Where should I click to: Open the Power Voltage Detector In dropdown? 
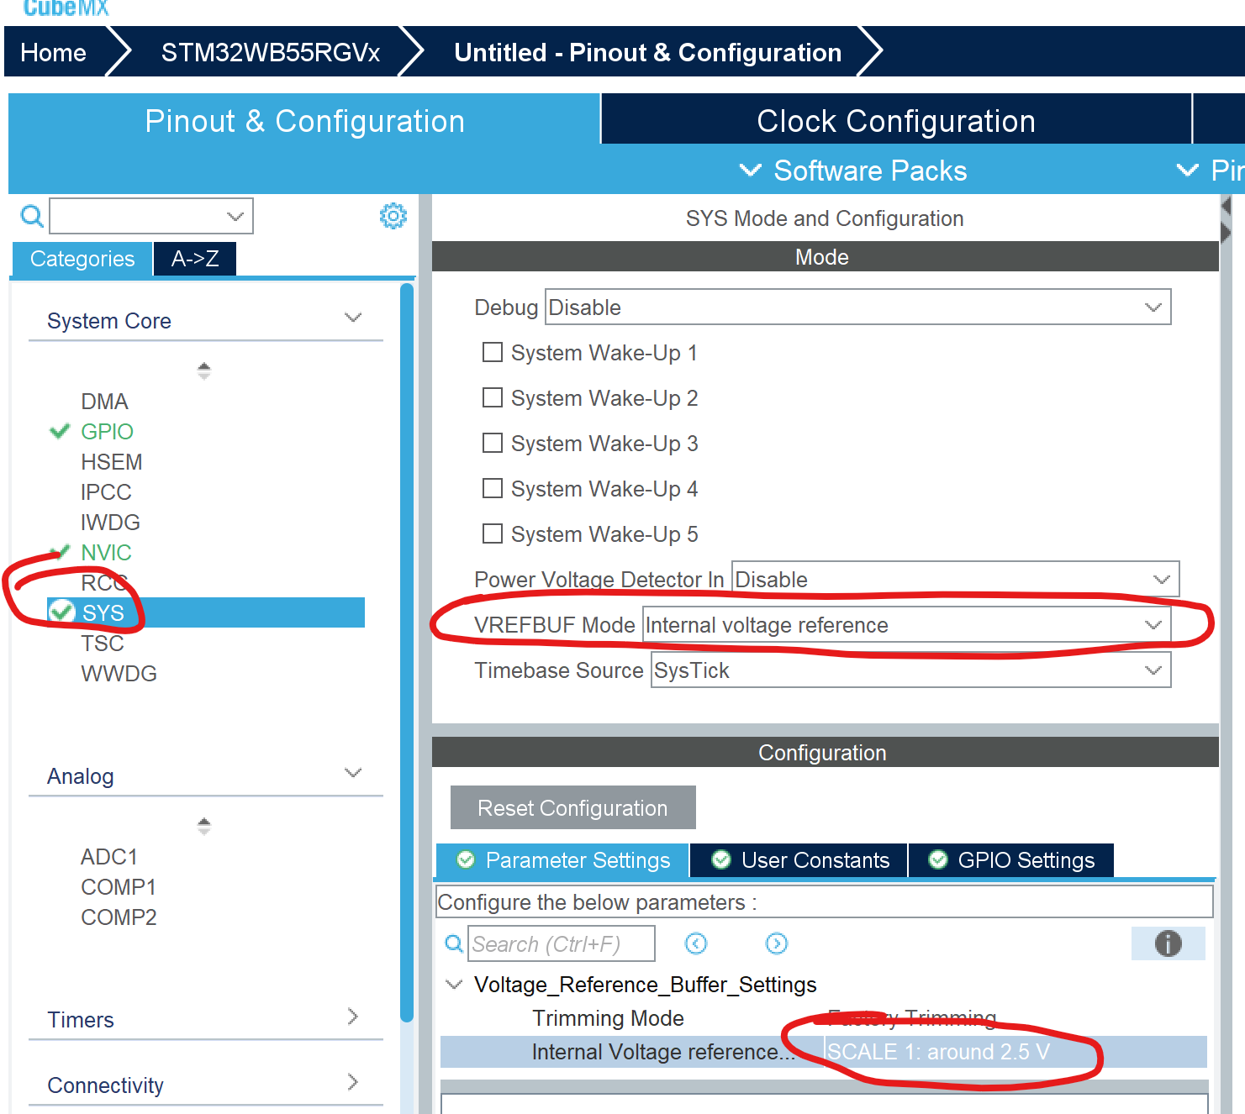tap(1161, 579)
